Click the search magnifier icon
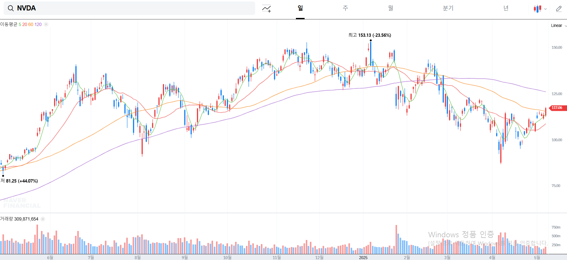 pyautogui.click(x=11, y=8)
